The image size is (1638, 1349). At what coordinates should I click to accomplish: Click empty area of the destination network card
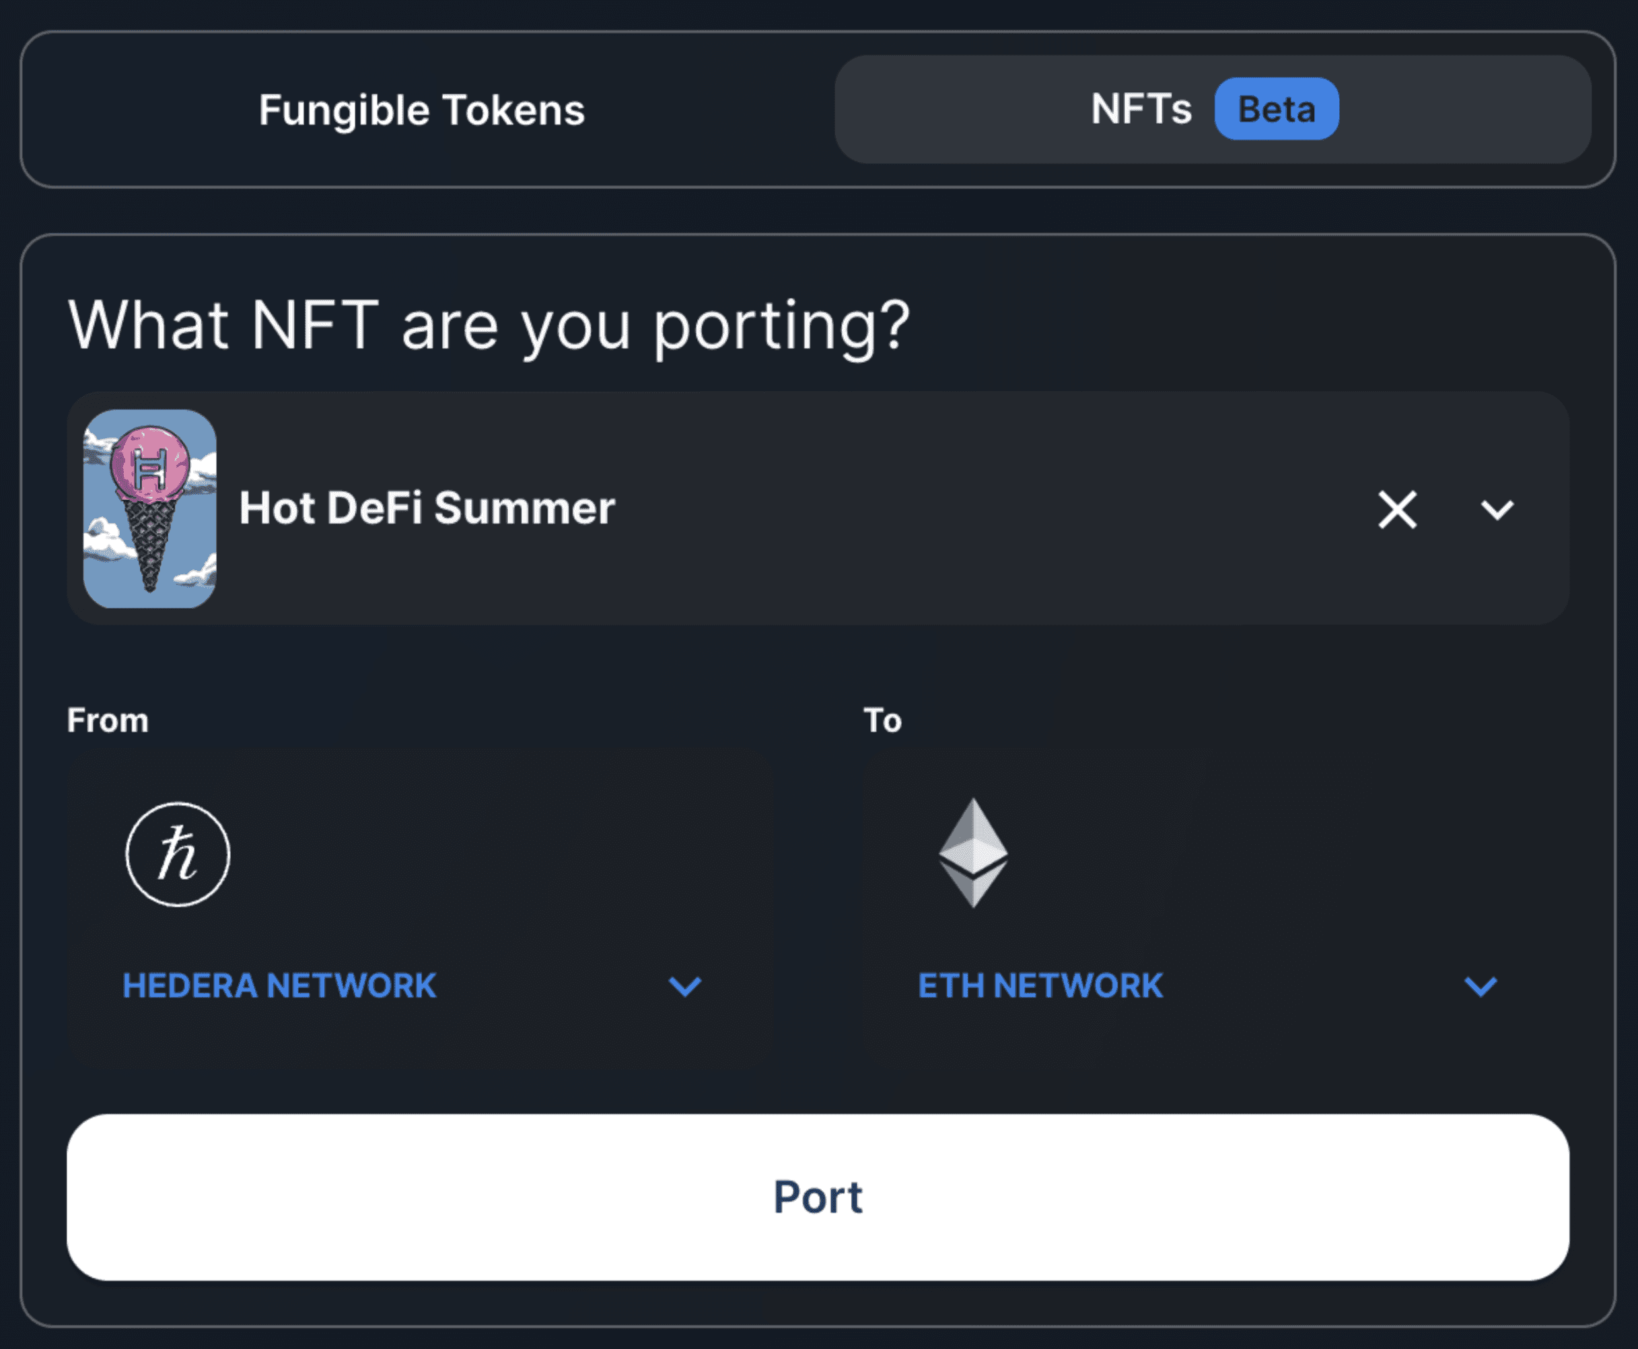[1281, 855]
